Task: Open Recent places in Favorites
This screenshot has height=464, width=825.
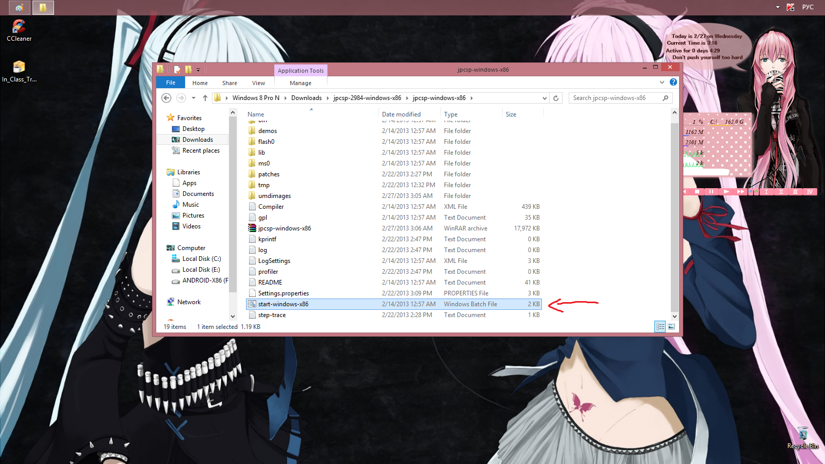Action: 201,151
